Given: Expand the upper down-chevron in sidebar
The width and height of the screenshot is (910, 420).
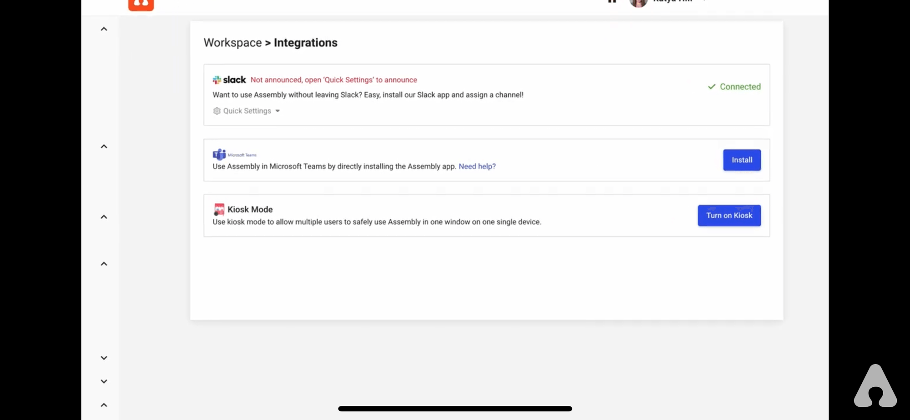Looking at the screenshot, I should coord(104,358).
